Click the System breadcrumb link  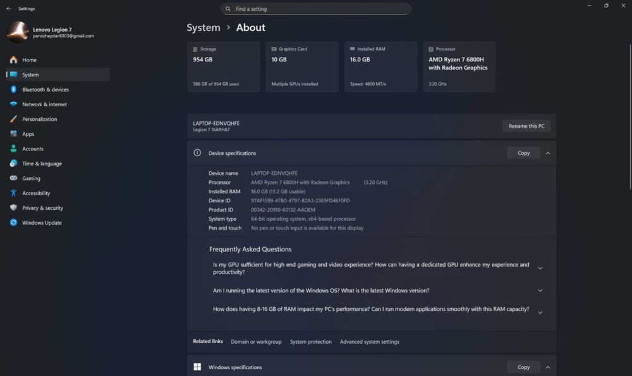pyautogui.click(x=204, y=27)
